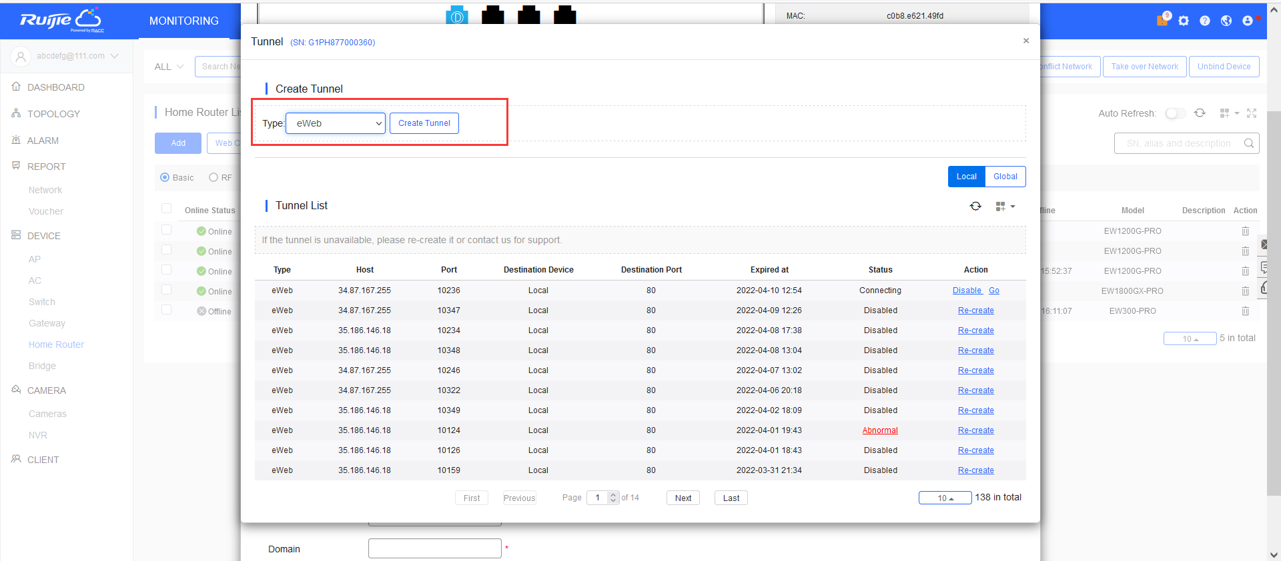This screenshot has width=1281, height=561.
Task: Click the Ruijie logo
Action: click(61, 20)
